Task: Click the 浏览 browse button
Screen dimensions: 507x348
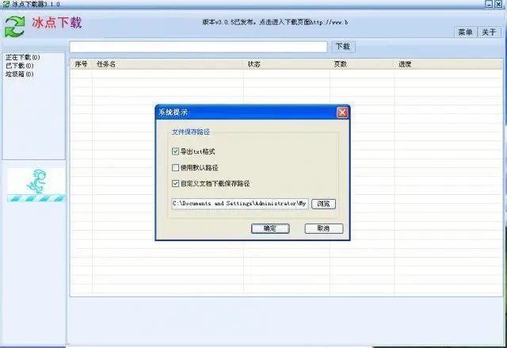Action: click(x=323, y=204)
